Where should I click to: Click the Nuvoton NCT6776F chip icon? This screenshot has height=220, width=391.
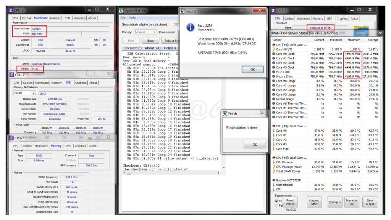[x=273, y=180]
